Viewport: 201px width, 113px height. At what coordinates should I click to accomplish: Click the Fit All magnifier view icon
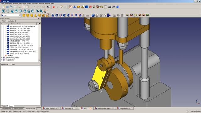[3, 11]
